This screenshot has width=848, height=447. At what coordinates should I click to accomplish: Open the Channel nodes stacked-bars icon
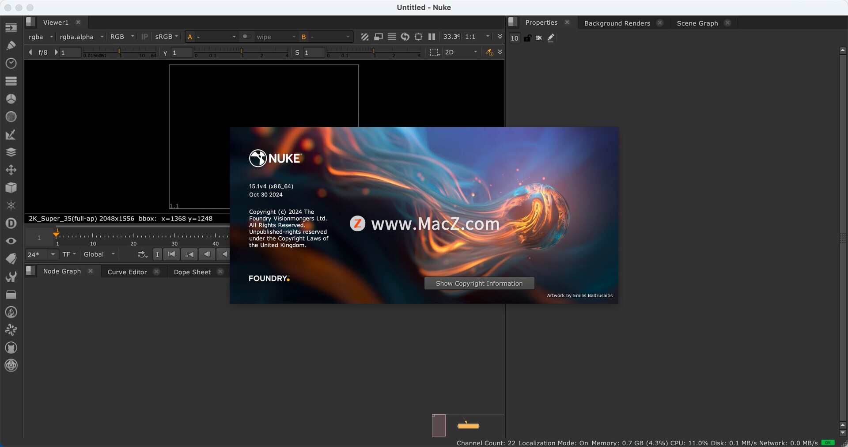pos(11,81)
